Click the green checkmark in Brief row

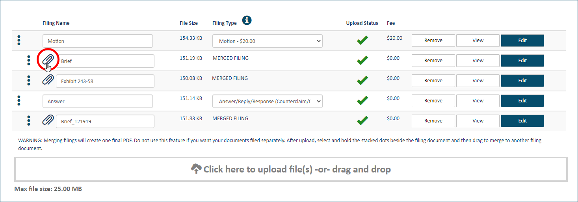[x=362, y=60]
